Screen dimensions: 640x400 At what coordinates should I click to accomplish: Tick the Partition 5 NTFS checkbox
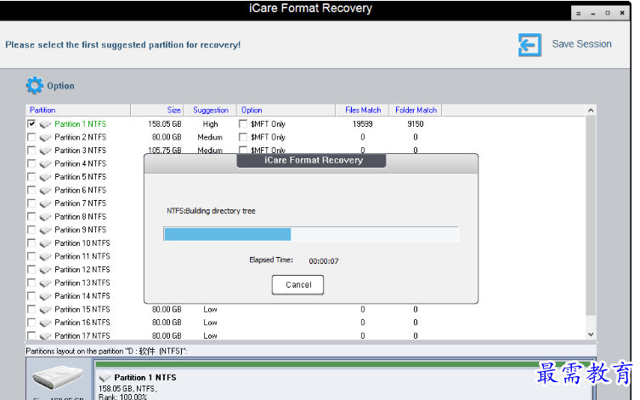[x=31, y=176]
